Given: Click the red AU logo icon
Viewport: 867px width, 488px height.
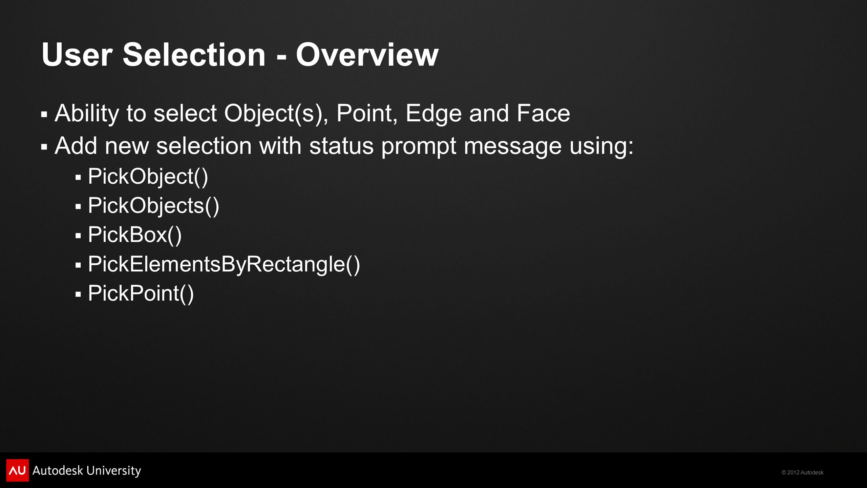Looking at the screenshot, I should pos(18,470).
